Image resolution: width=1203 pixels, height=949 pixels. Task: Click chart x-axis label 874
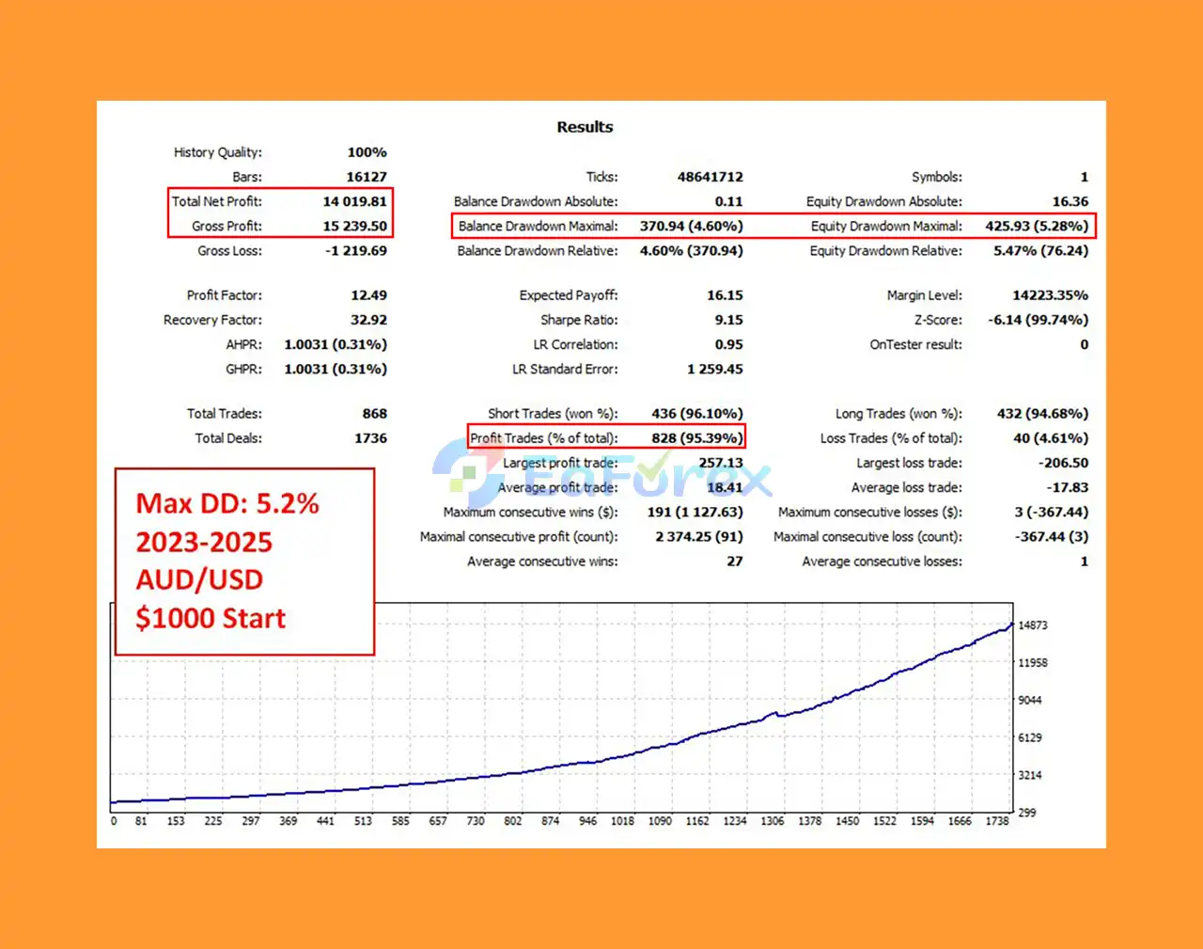click(550, 821)
